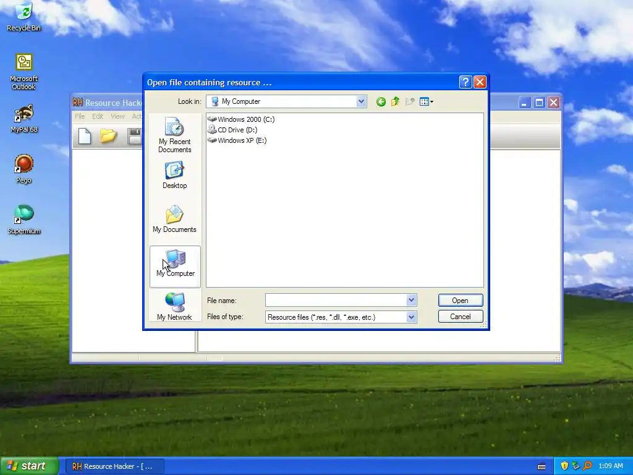Click the dialog's question mark help button
The height and width of the screenshot is (475, 633).
coord(465,82)
